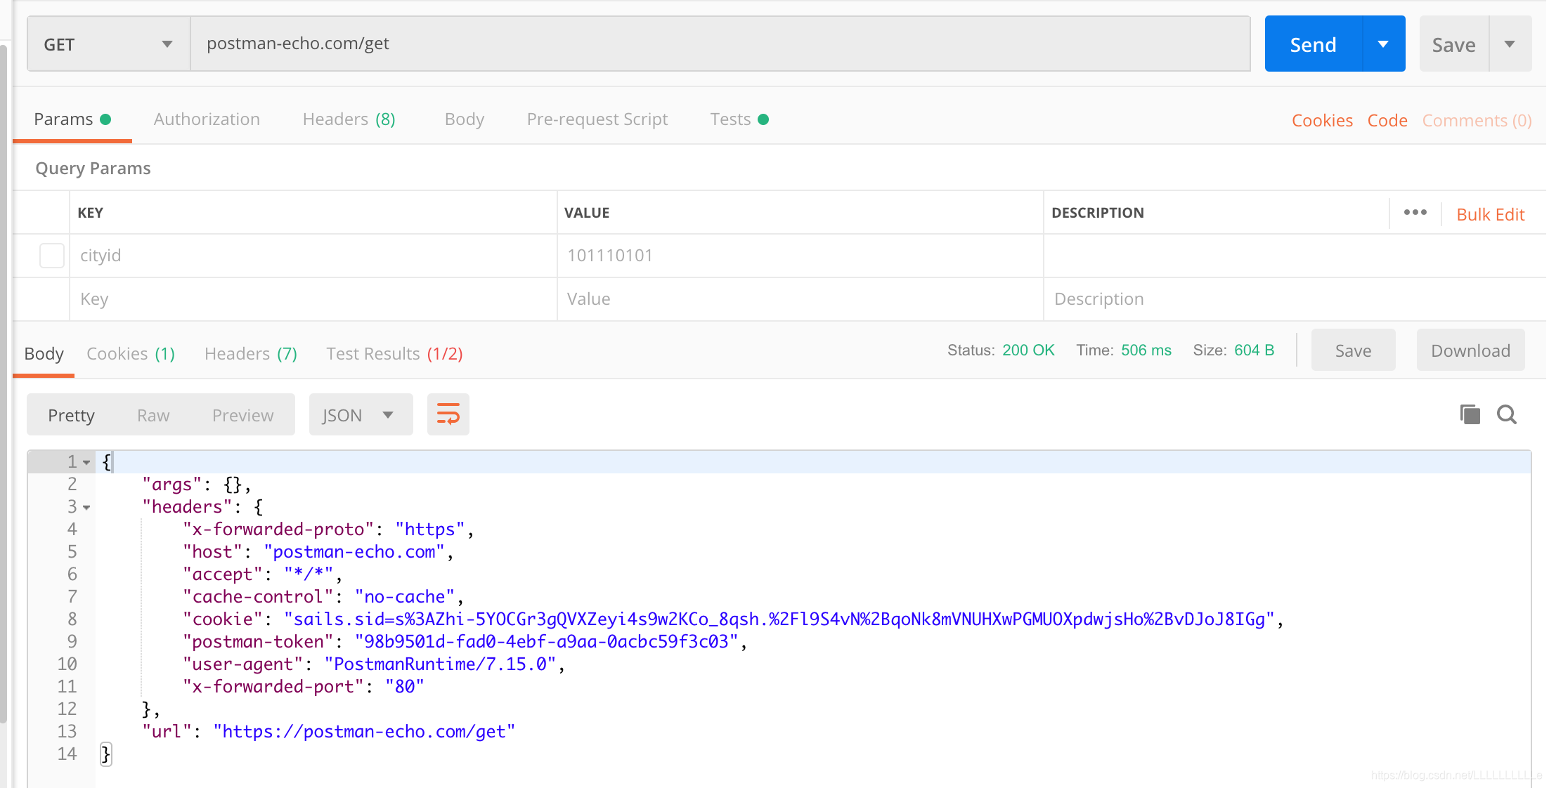
Task: Switch to the Params tab
Action: point(72,119)
